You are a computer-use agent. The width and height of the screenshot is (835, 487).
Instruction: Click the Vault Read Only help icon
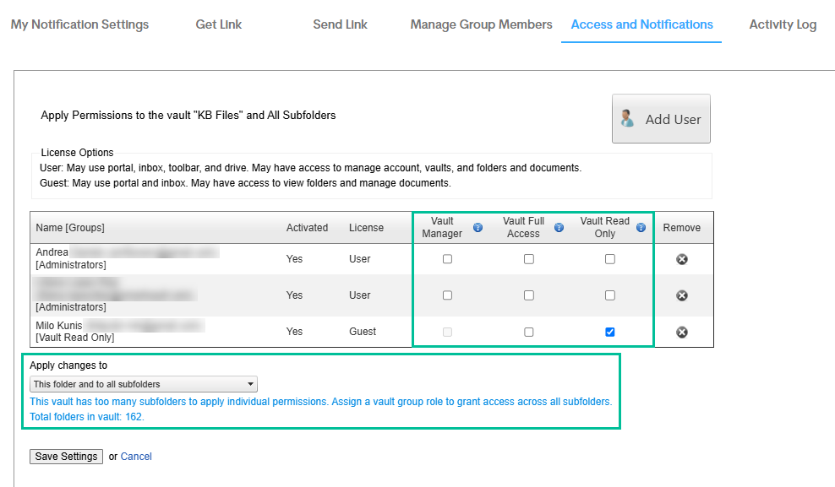[x=641, y=228]
